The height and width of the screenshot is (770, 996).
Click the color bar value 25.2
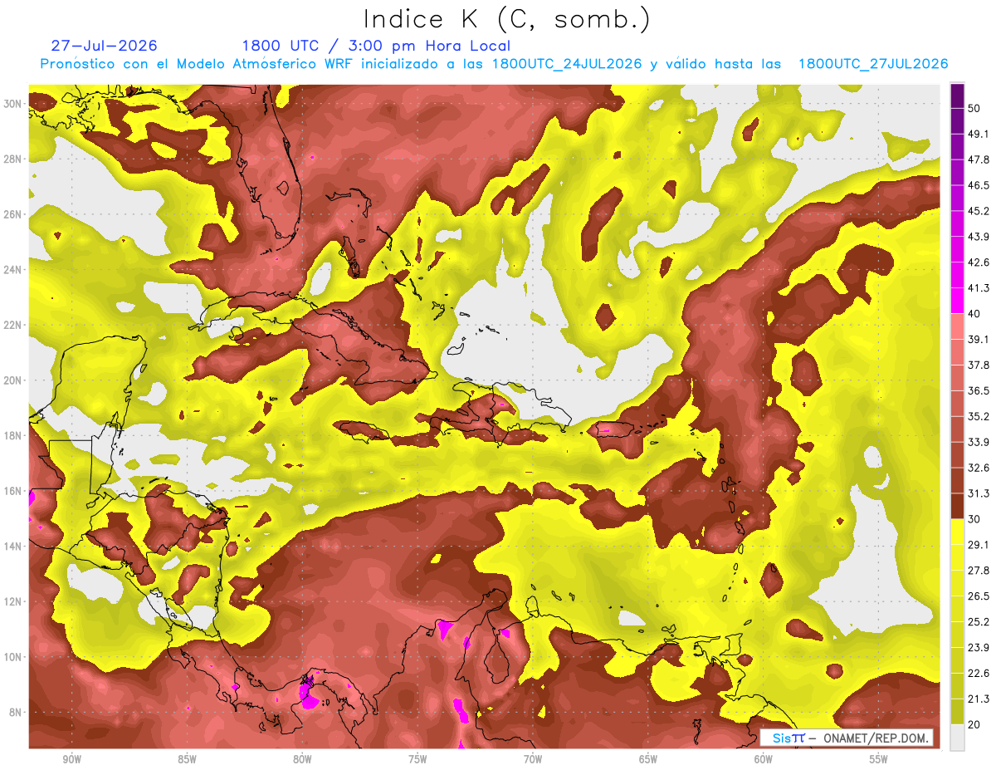click(979, 622)
